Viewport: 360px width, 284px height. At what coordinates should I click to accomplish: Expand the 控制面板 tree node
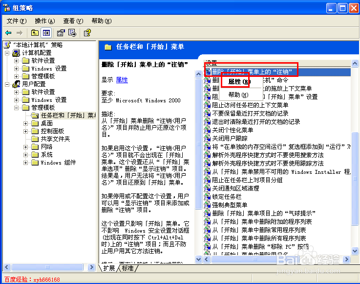[x=25, y=131]
